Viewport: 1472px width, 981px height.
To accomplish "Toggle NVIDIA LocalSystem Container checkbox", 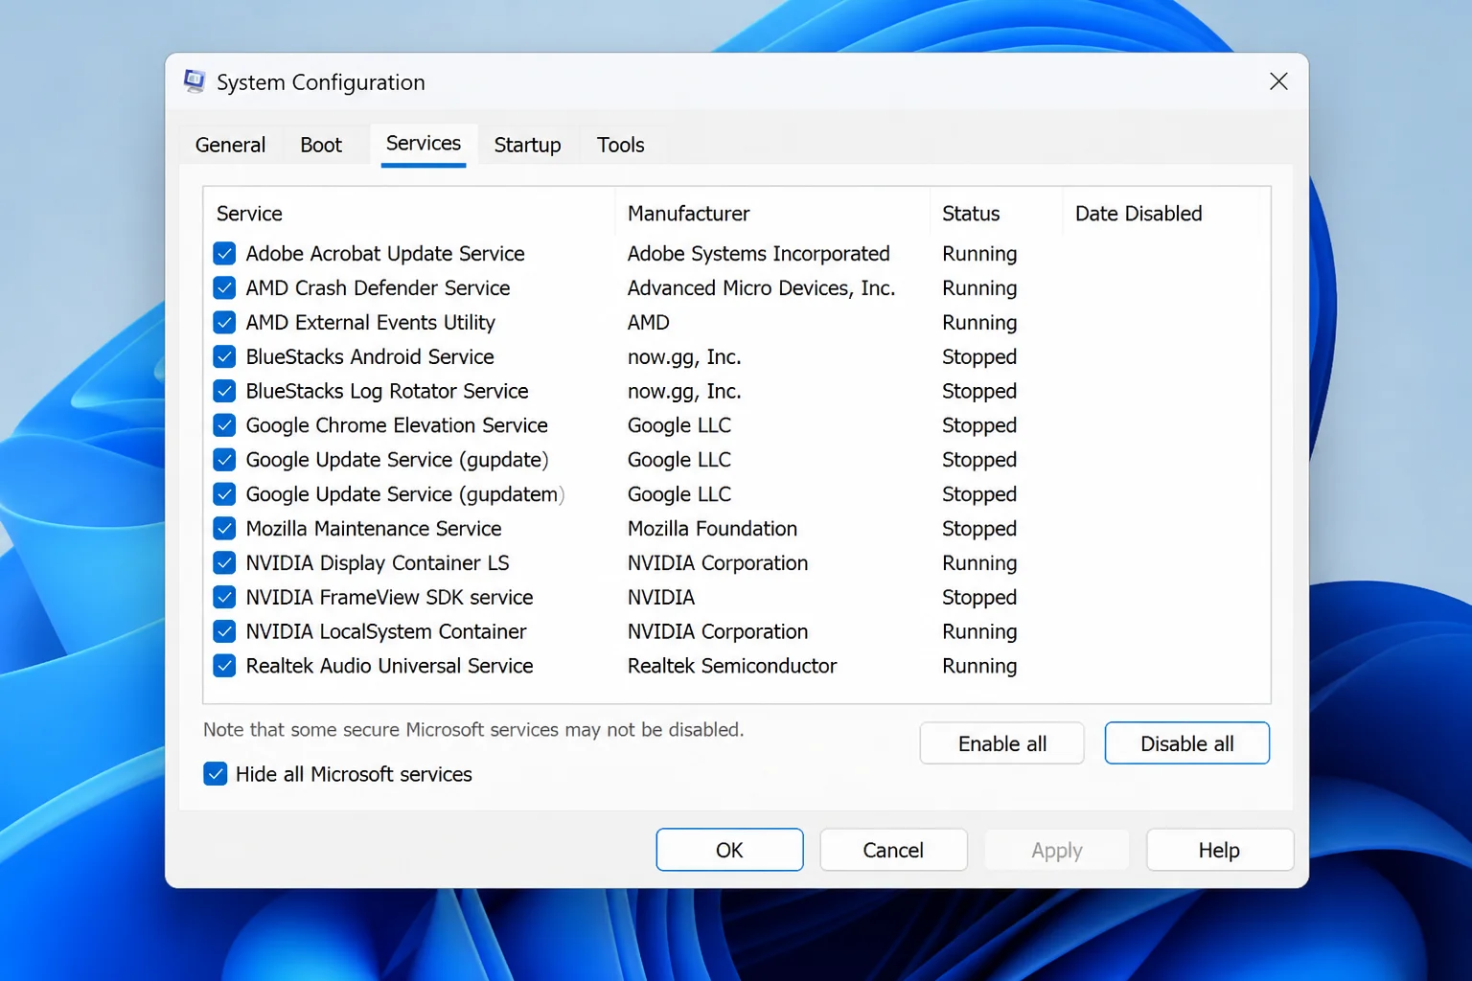I will point(224,632).
